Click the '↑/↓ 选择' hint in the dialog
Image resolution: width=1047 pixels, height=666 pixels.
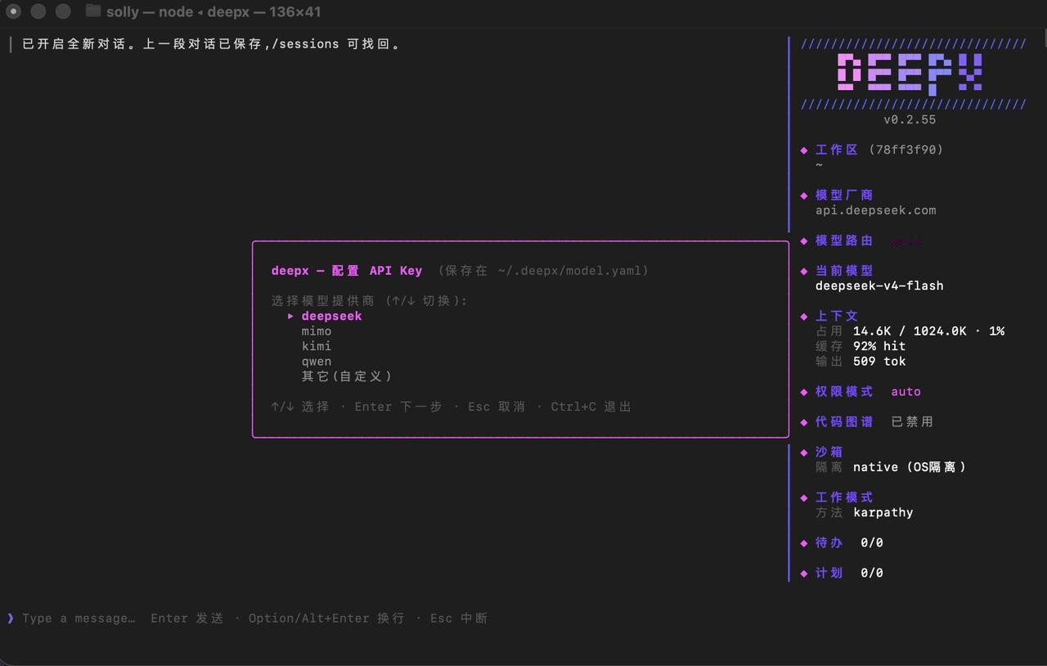(300, 407)
